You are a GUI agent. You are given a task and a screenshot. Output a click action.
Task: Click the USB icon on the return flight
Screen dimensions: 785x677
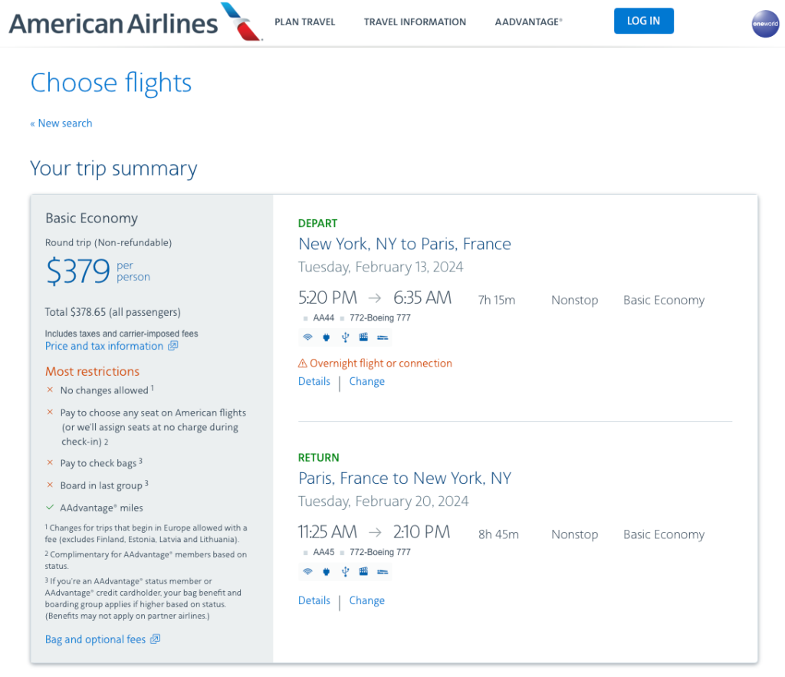345,571
